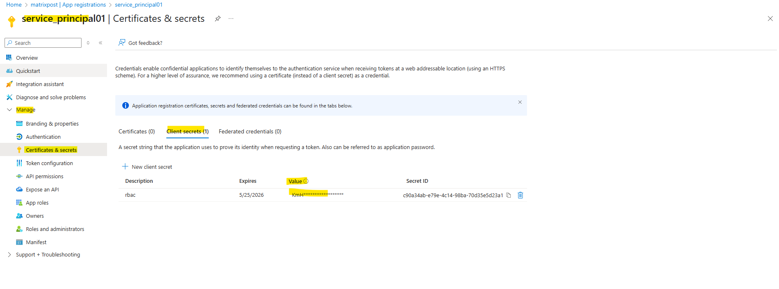779x289 pixels.
Task: Open matrixpost App registrations breadcrumb
Action: coord(68,5)
